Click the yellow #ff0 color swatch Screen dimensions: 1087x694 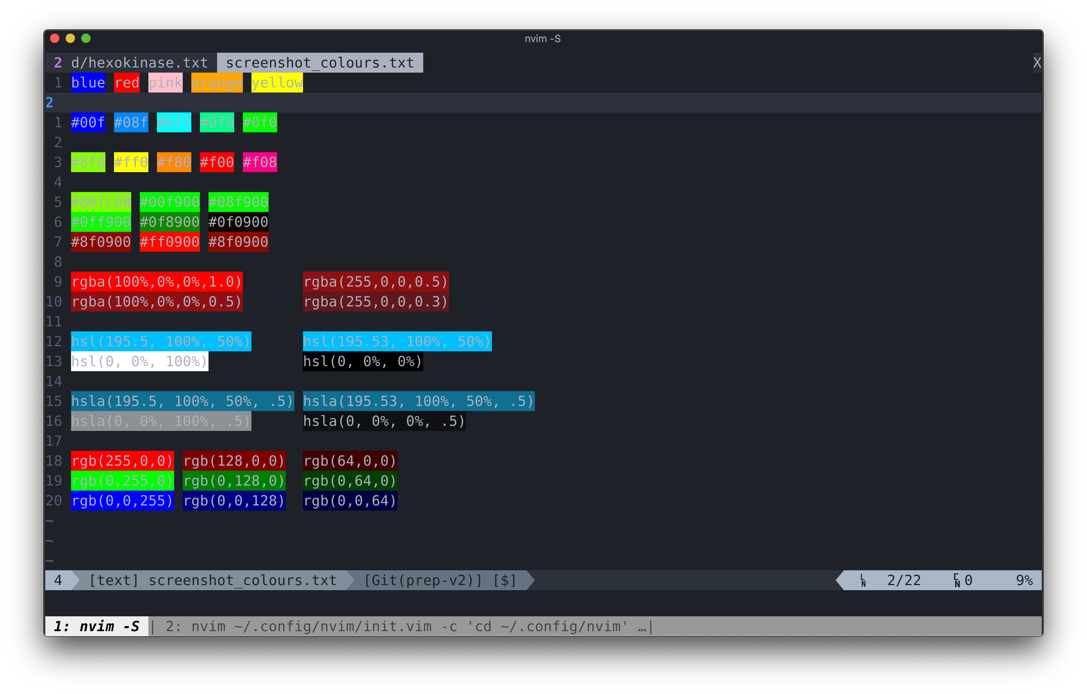(130, 162)
